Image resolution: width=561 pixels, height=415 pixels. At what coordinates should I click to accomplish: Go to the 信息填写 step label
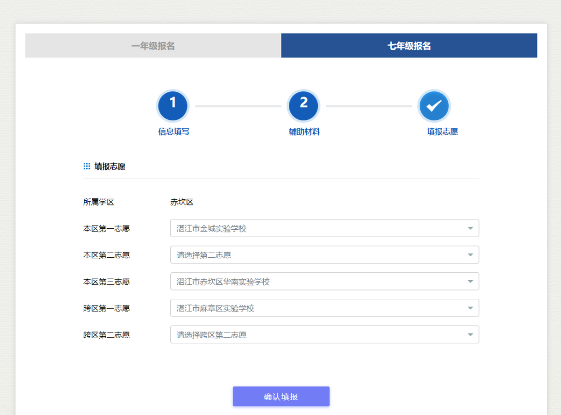(x=173, y=132)
